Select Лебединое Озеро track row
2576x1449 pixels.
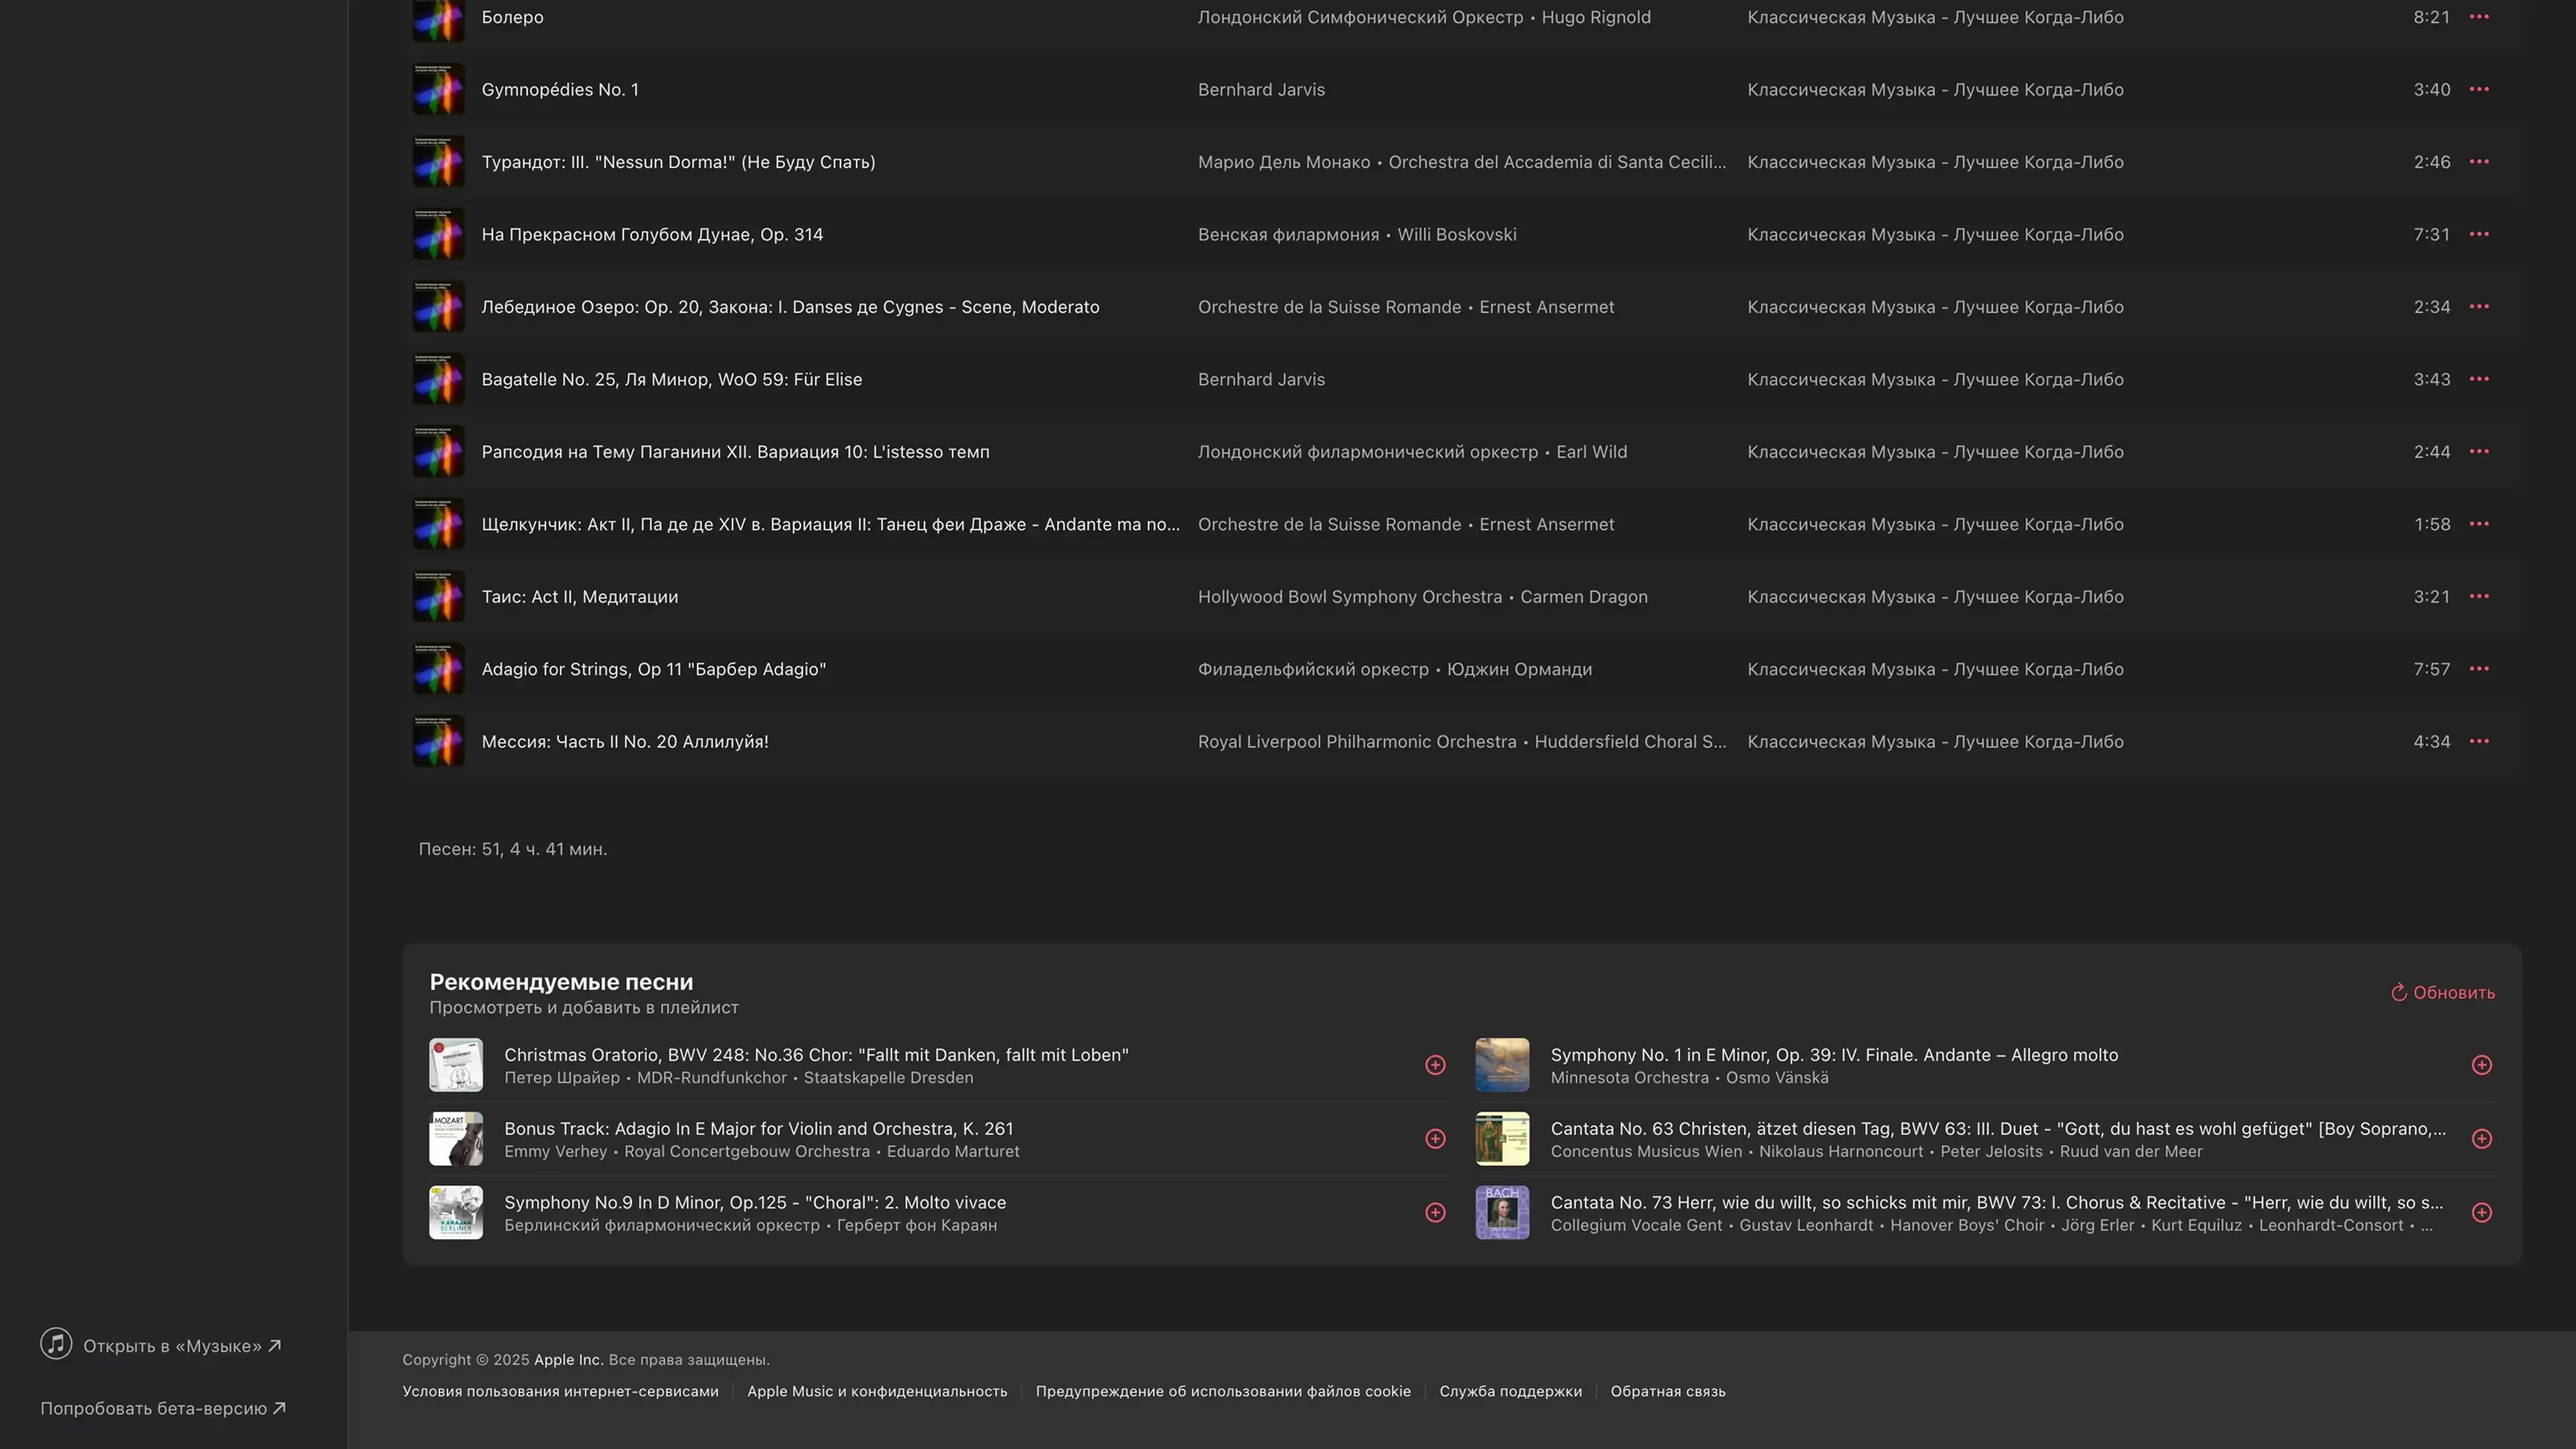[x=790, y=307]
